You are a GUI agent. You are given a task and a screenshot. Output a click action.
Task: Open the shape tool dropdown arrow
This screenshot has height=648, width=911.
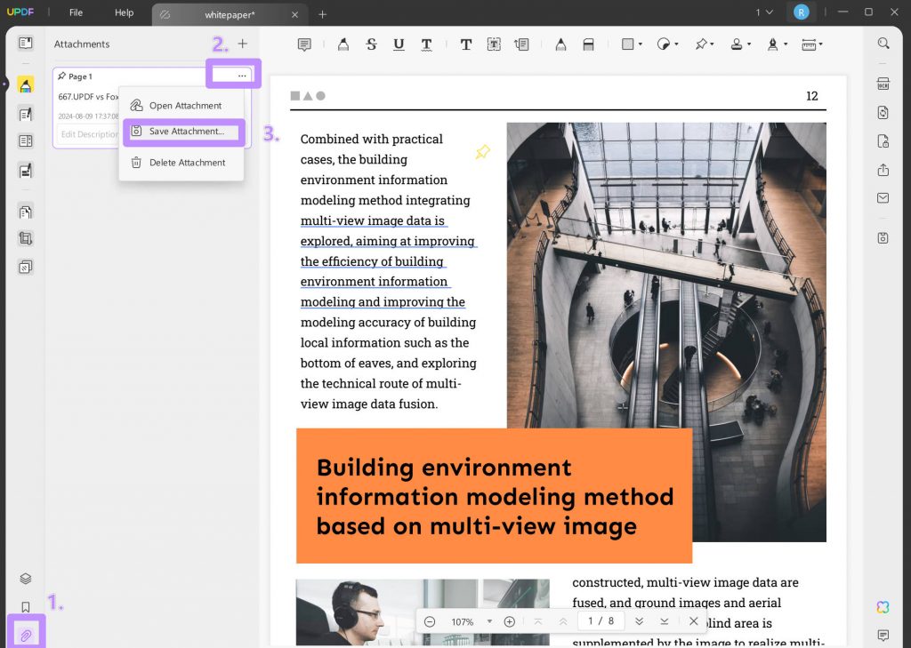pyautogui.click(x=640, y=44)
